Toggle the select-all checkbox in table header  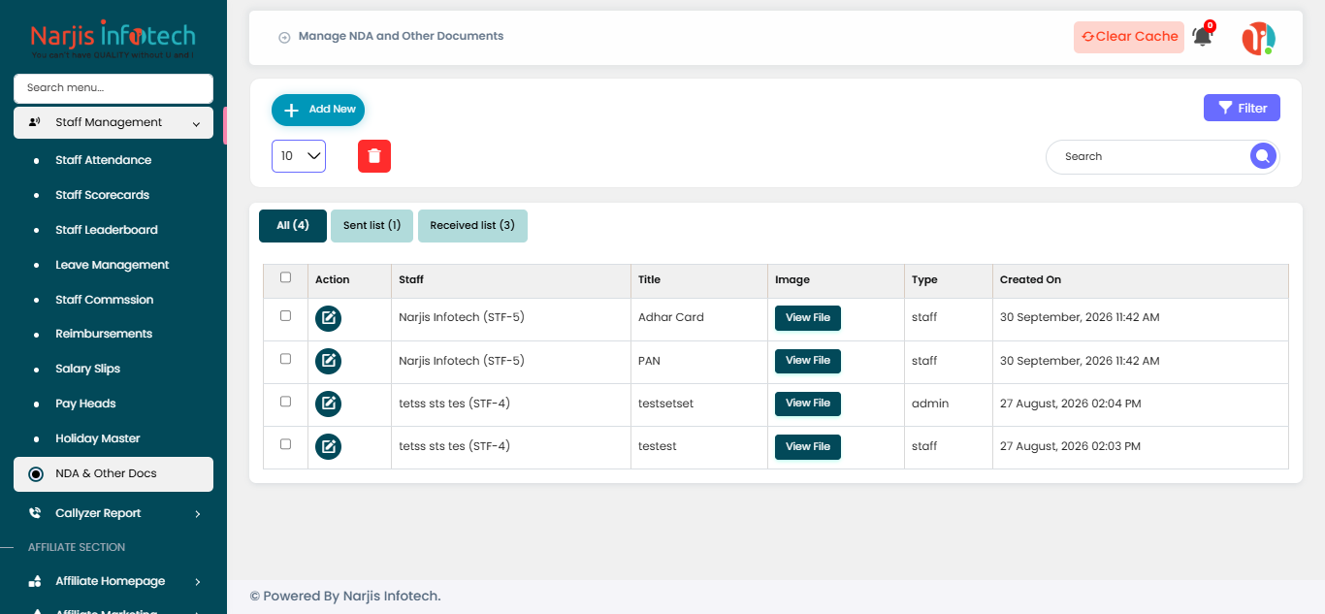click(x=285, y=277)
